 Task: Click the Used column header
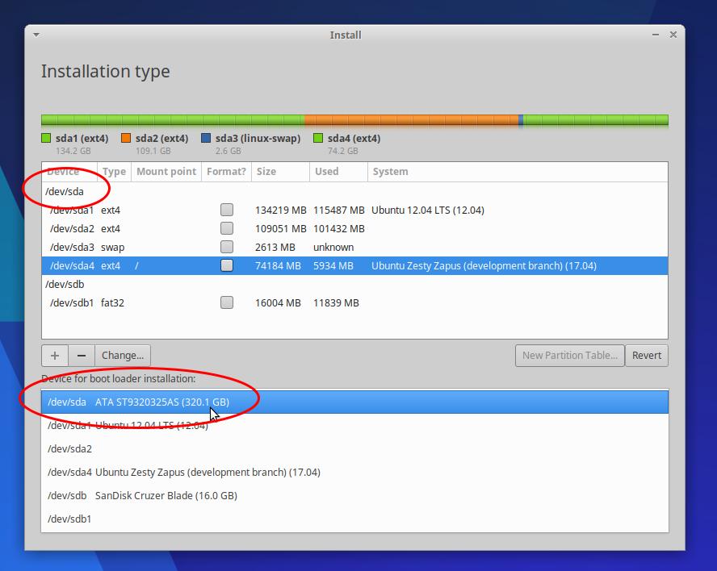point(338,172)
